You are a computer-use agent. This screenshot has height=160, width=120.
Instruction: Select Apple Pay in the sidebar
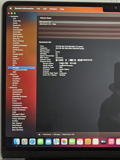point(17,21)
